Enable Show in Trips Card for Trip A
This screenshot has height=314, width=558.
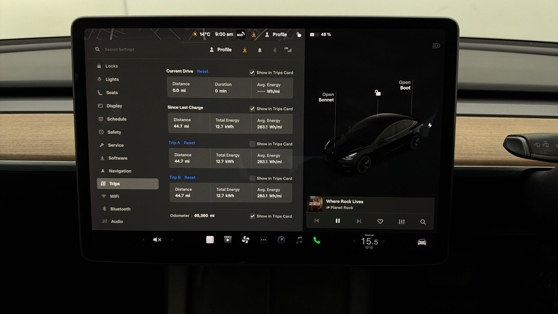[x=251, y=144]
